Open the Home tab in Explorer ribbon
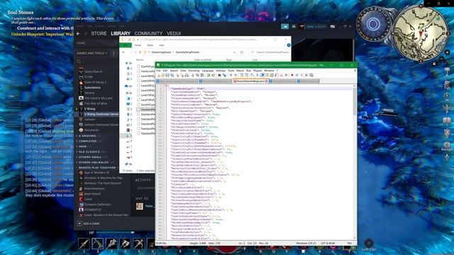The height and width of the screenshot is (255, 454). 138,45
